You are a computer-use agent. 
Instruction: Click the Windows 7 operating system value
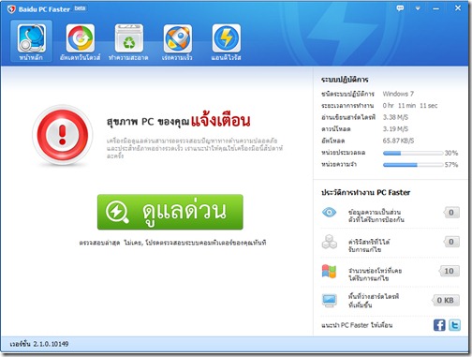click(398, 94)
